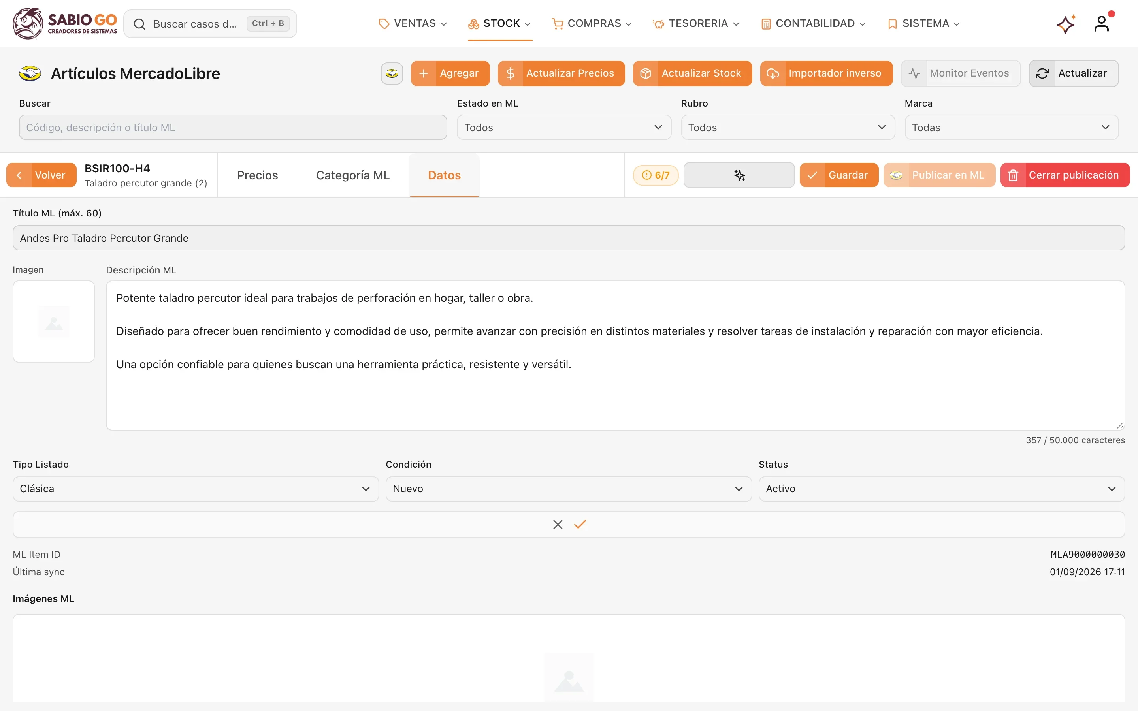This screenshot has height=711, width=1138.
Task: Click the trash icon on Cerrar publicación
Action: [x=1013, y=175]
